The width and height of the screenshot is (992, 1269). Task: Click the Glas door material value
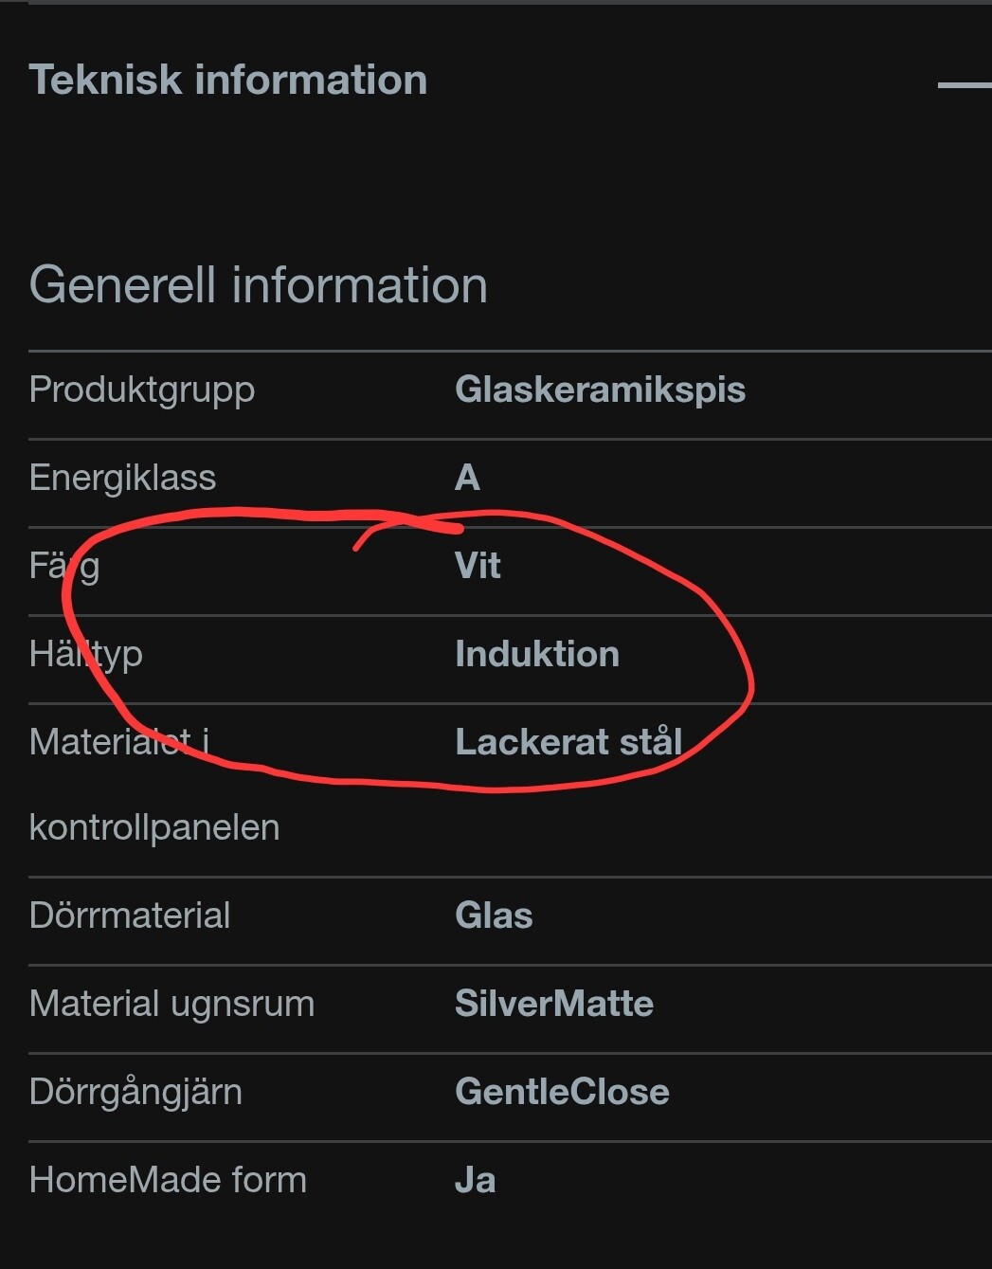point(494,915)
